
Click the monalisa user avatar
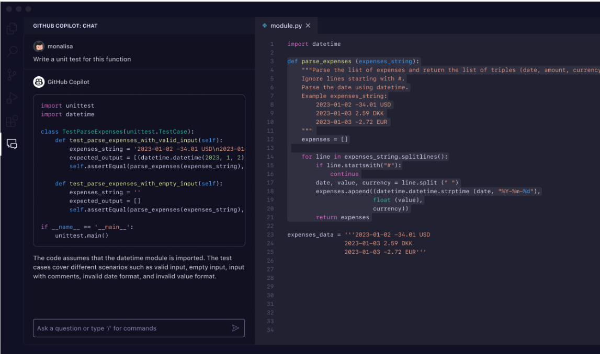39,46
